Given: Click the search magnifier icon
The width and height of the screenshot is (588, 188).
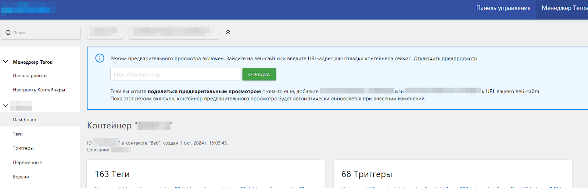Looking at the screenshot, I should (8, 33).
